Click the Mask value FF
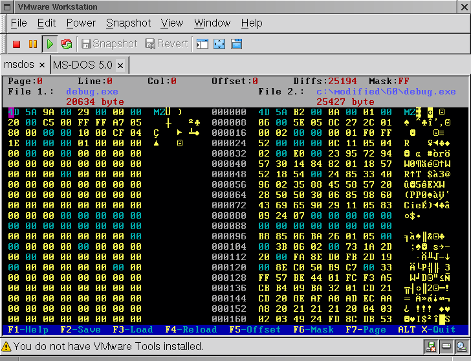 pos(404,81)
